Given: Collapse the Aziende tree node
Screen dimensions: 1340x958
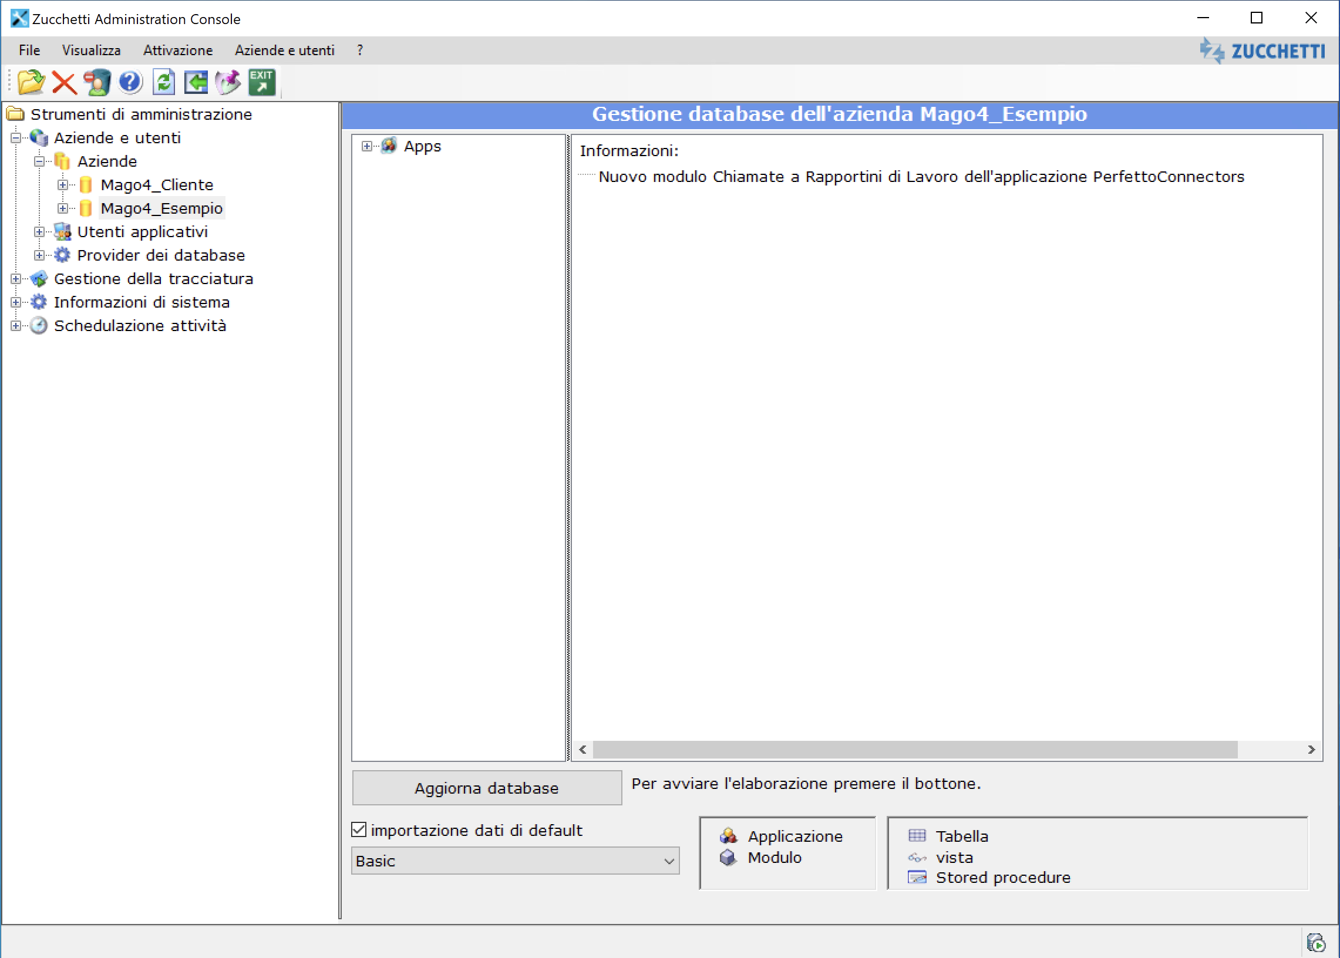Looking at the screenshot, I should point(39,161).
